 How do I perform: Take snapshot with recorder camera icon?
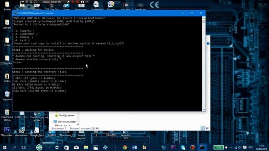tap(82, 2)
